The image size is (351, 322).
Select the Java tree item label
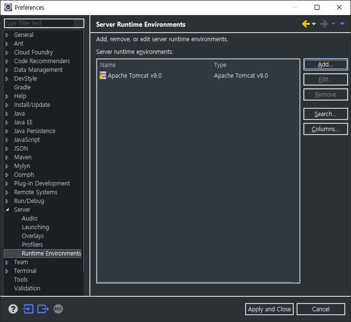coord(19,114)
